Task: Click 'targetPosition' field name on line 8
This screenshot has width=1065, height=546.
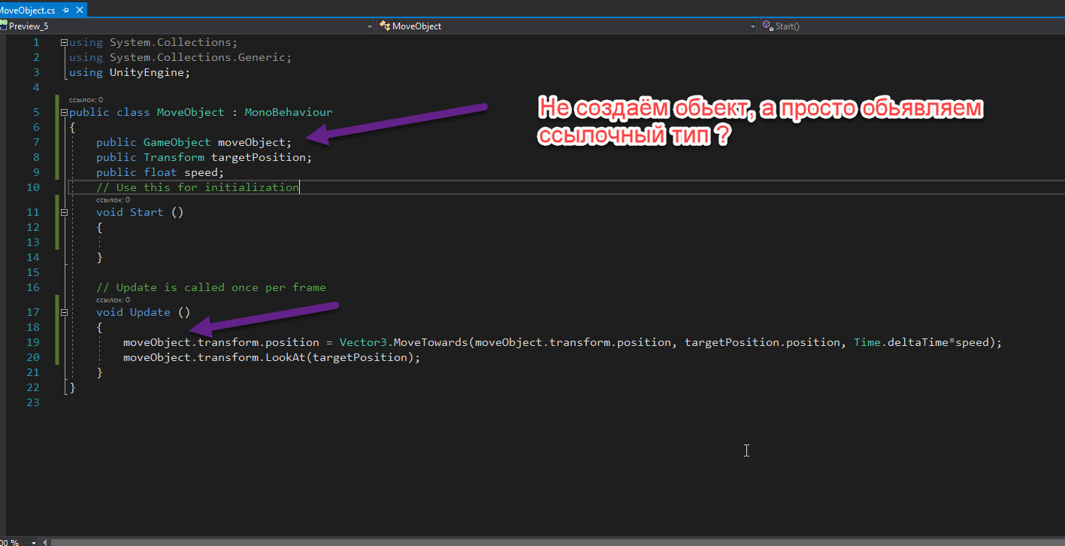Action: [259, 157]
